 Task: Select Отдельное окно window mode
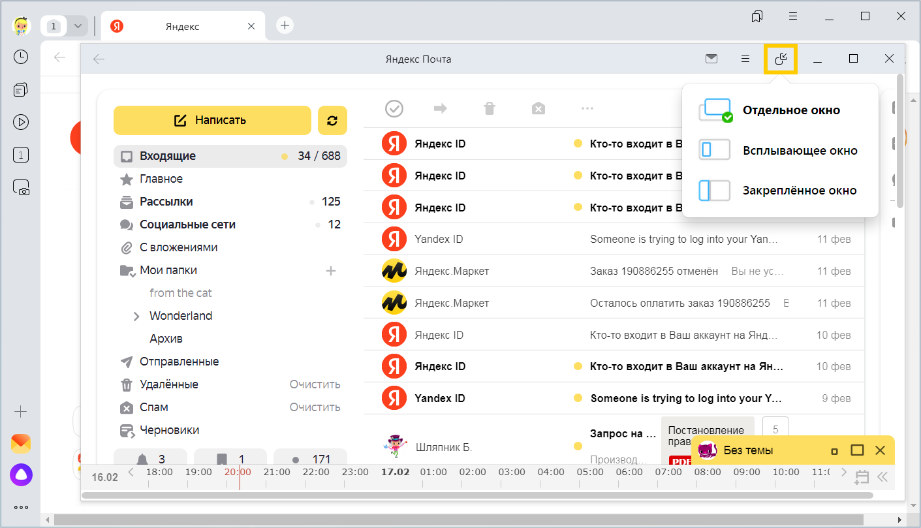coord(780,110)
